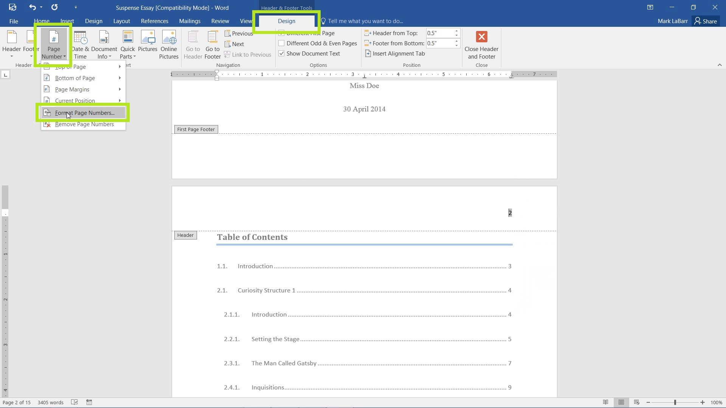This screenshot has height=408, width=726.
Task: Edit Header from Top value field
Action: point(440,33)
